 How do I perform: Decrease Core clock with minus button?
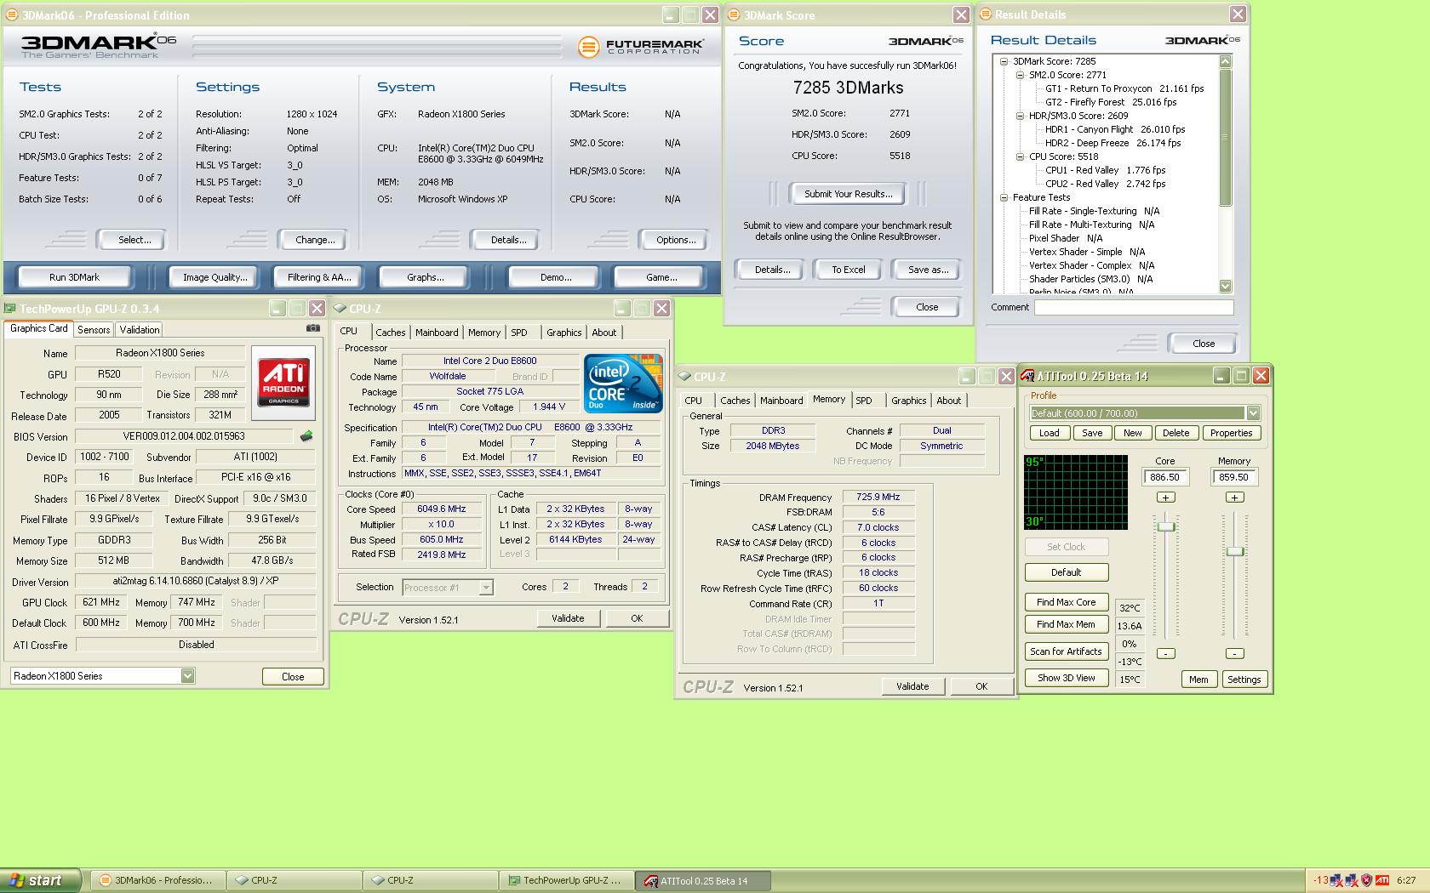click(1165, 653)
